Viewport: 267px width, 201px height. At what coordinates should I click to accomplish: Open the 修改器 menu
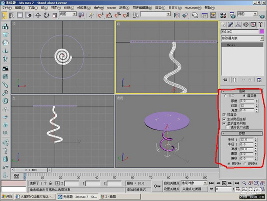[x=84, y=8]
